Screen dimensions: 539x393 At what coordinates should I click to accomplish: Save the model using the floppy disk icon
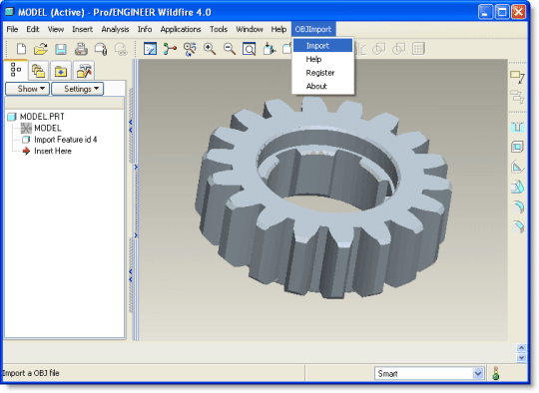[x=61, y=49]
